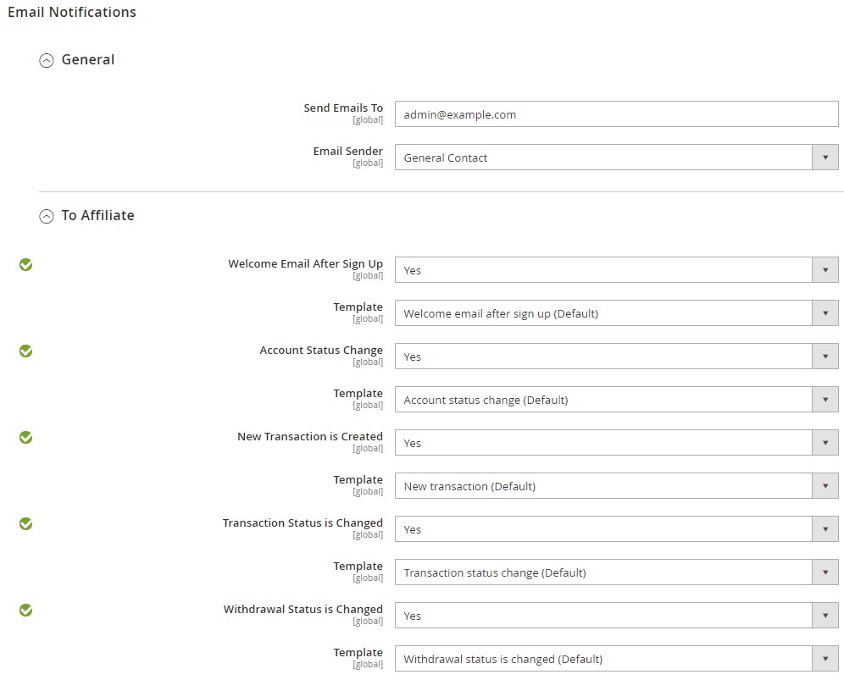Open the Transaction status change template dropdown

point(616,572)
